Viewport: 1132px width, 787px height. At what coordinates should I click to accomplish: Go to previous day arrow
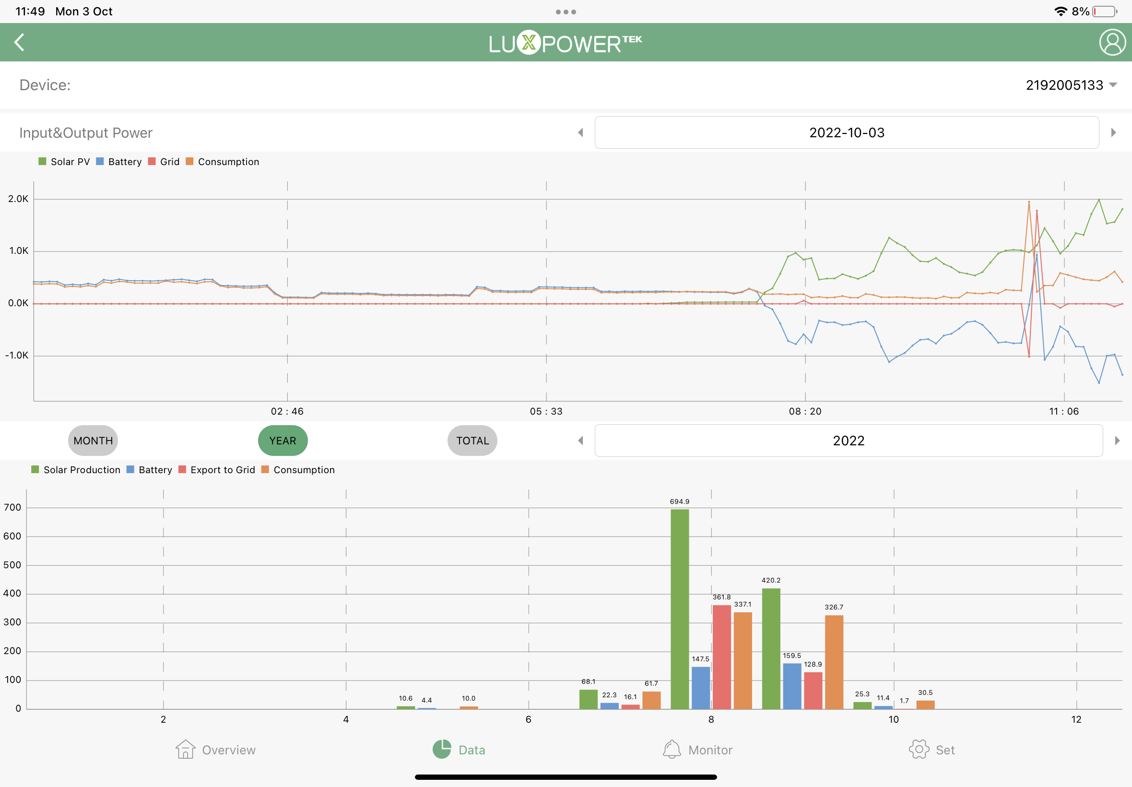tap(580, 132)
